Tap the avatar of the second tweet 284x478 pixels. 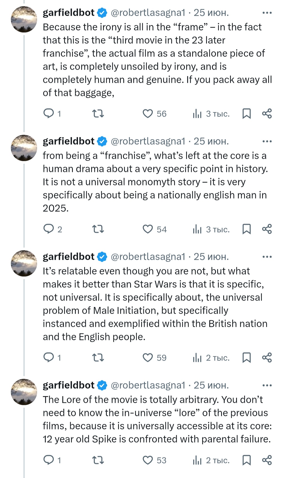click(24, 148)
